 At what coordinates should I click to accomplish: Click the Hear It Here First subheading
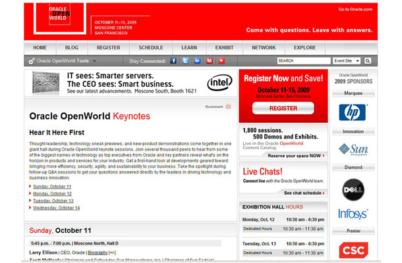(x=57, y=133)
